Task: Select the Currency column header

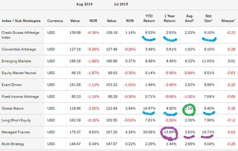Action: pos(55,21)
